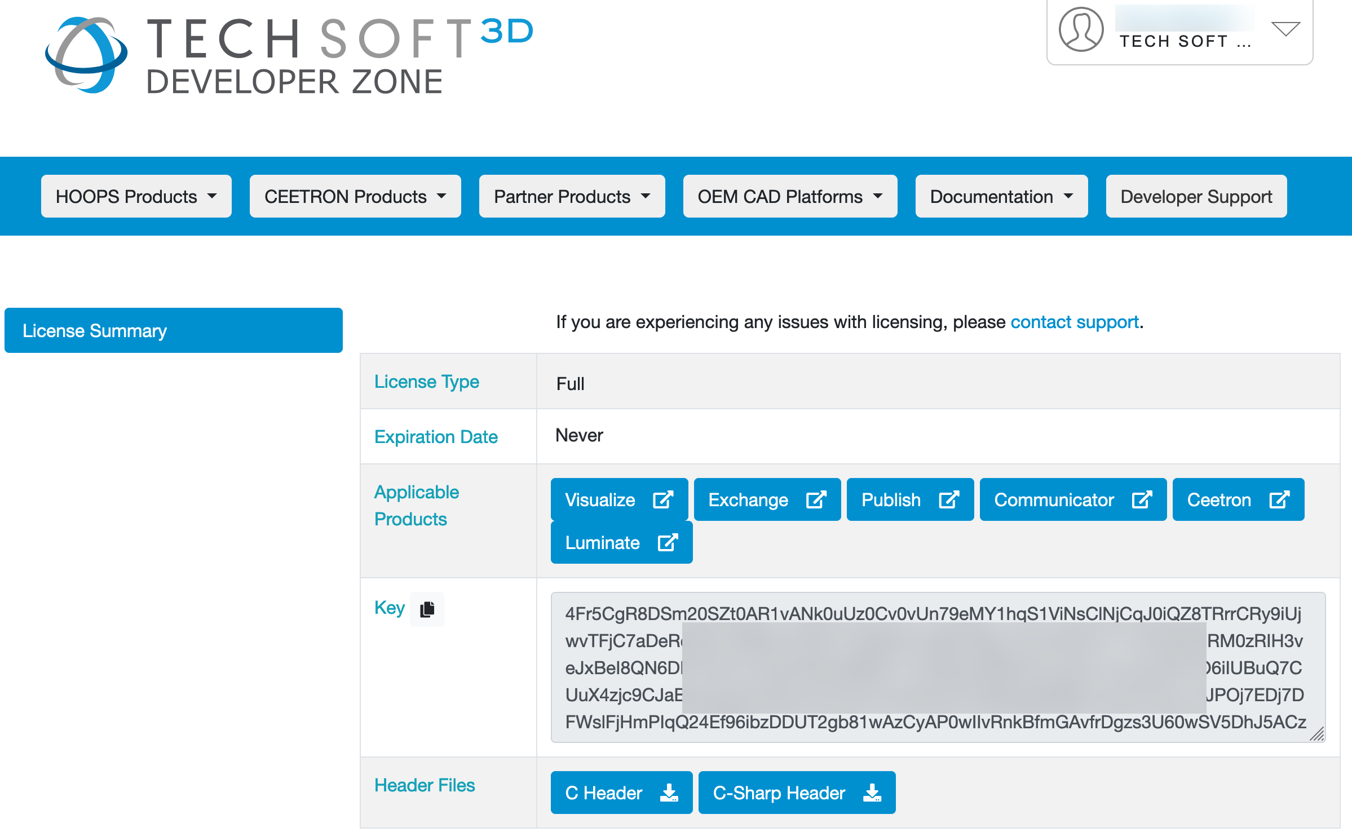1352x832 pixels.
Task: Click the 'Full' license type value
Action: 570,384
